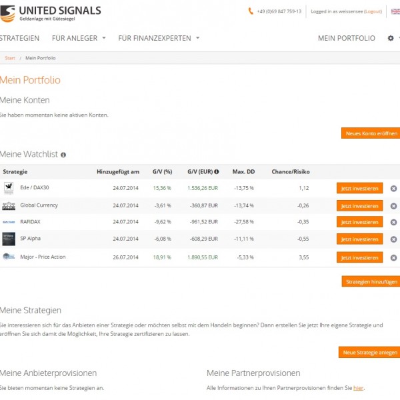The height and width of the screenshot is (400, 400).
Task: Expand the Für Finanzexperten dropdown menu
Action: [x=159, y=39]
